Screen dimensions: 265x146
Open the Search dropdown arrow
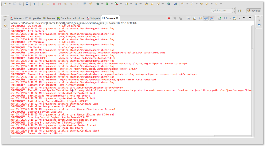coord(163,4)
